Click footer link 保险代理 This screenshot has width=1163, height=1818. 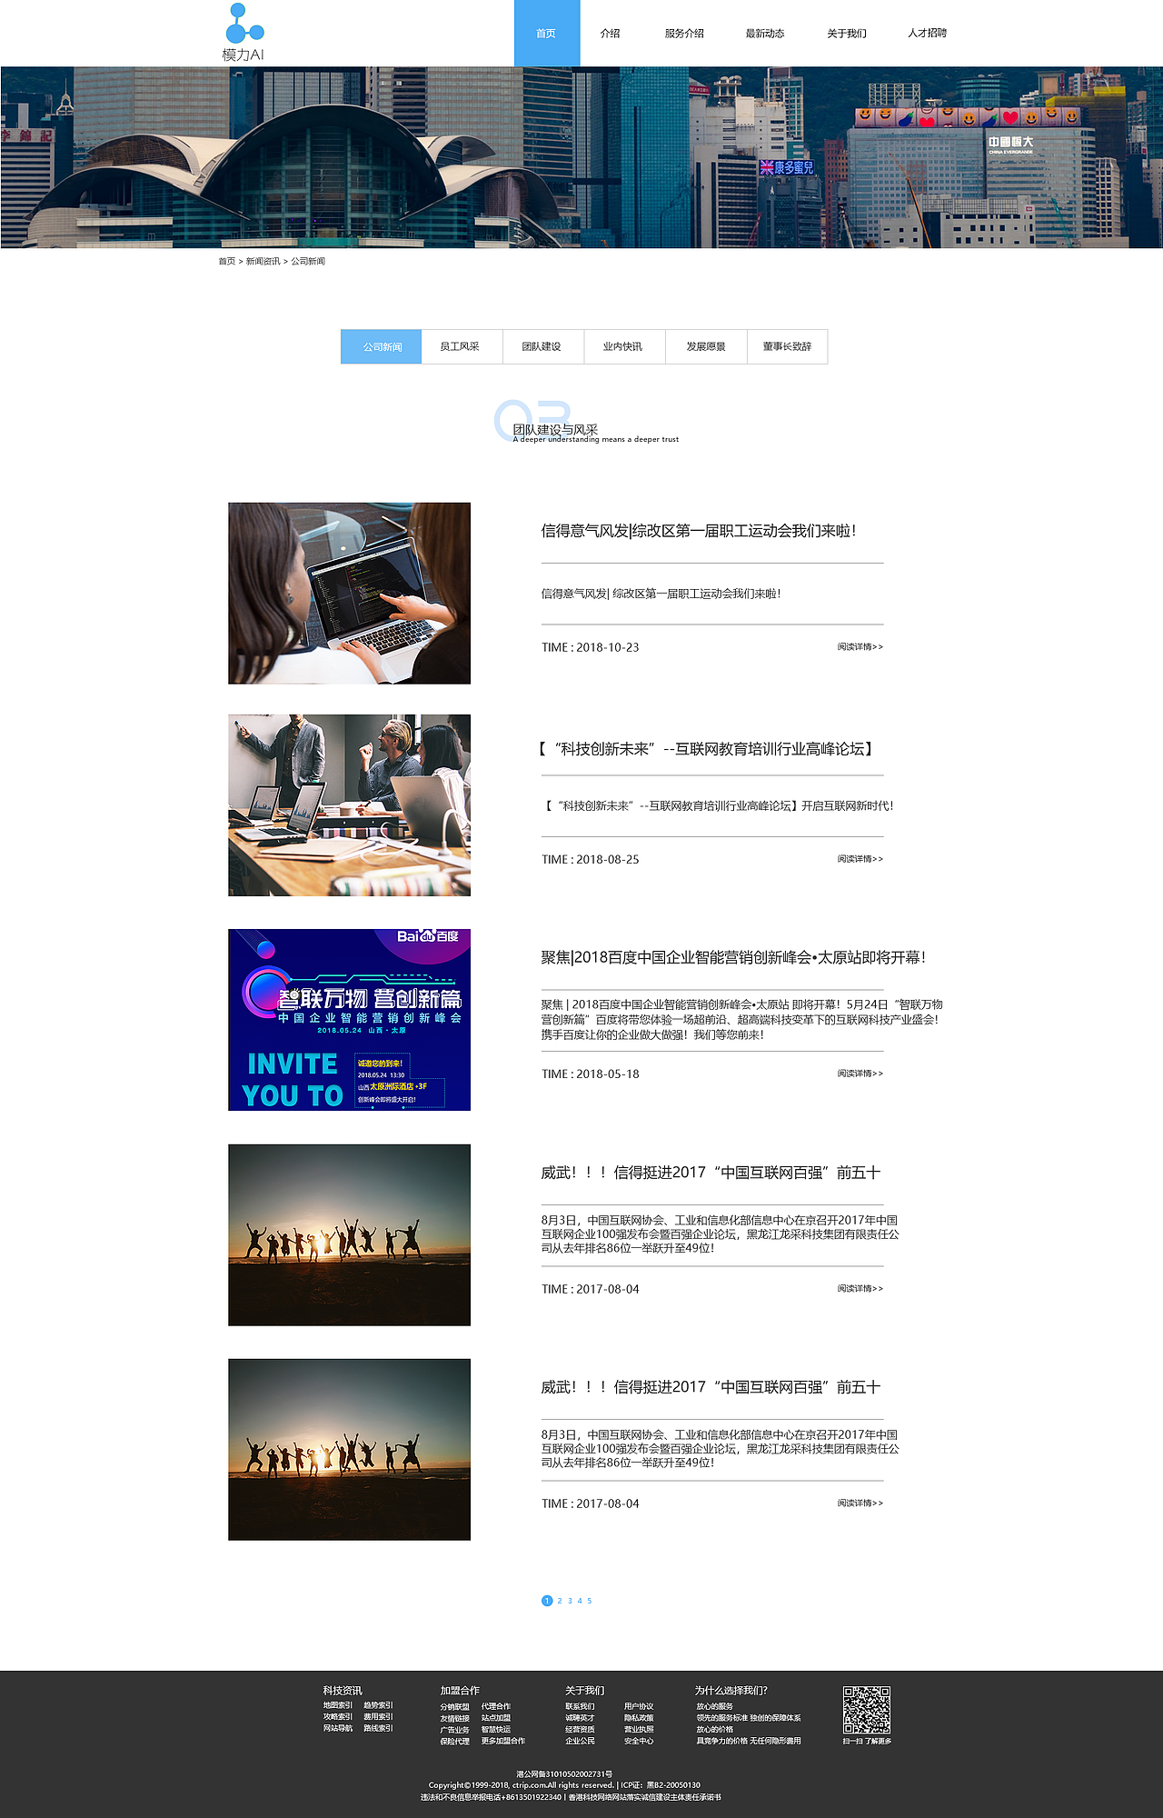click(455, 1742)
